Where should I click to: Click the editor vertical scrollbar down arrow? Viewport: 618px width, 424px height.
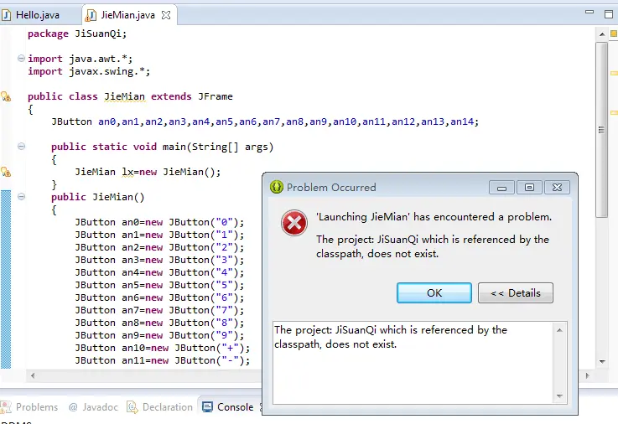click(602, 361)
